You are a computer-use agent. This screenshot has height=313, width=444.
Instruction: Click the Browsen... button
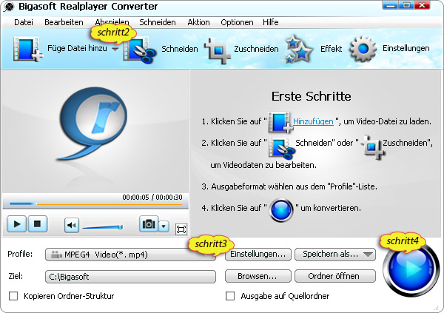(x=258, y=276)
